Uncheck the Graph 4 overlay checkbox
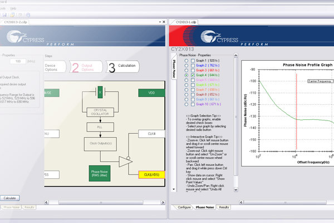334x223 pixels. [x=193, y=75]
